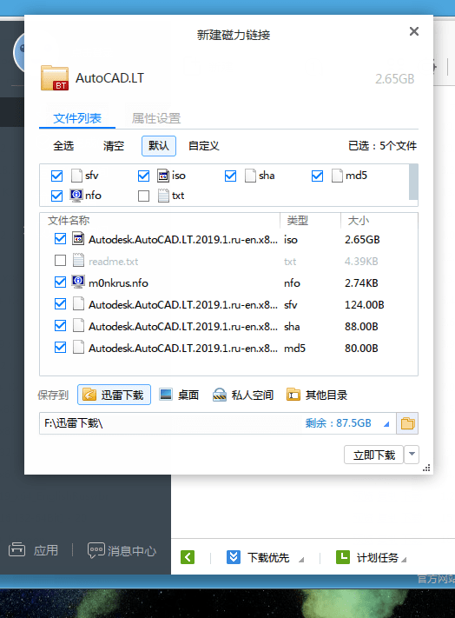Open the message center (消息中心) chat icon
The width and height of the screenshot is (455, 618).
click(96, 550)
